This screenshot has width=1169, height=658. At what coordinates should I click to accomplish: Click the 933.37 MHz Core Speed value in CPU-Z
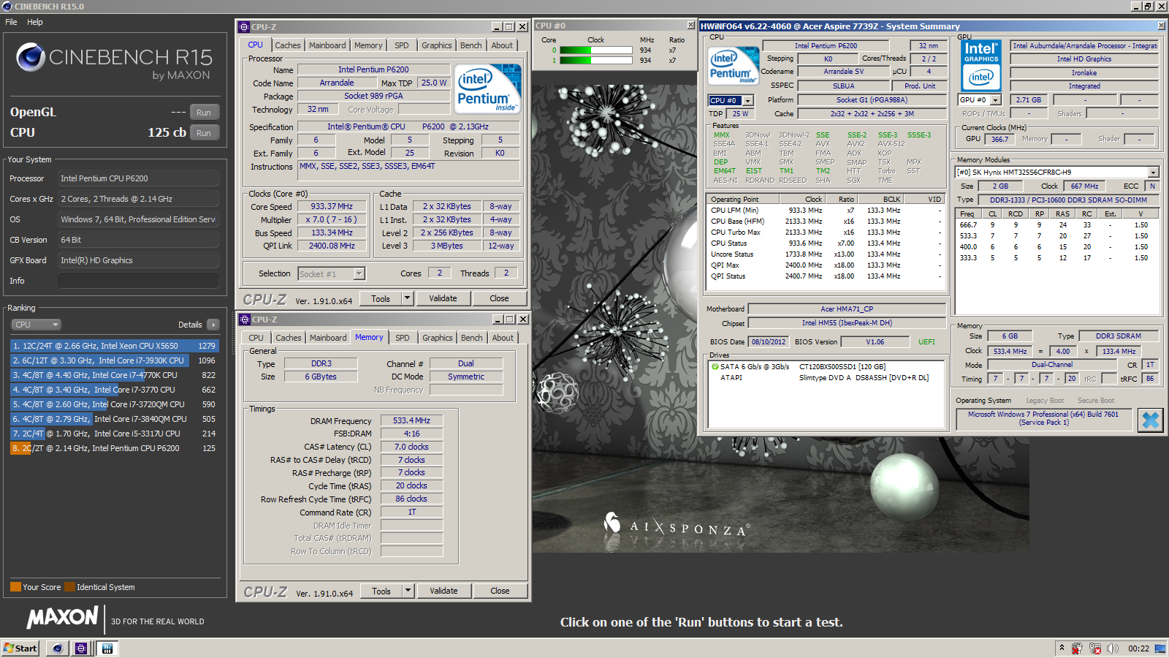332,206
